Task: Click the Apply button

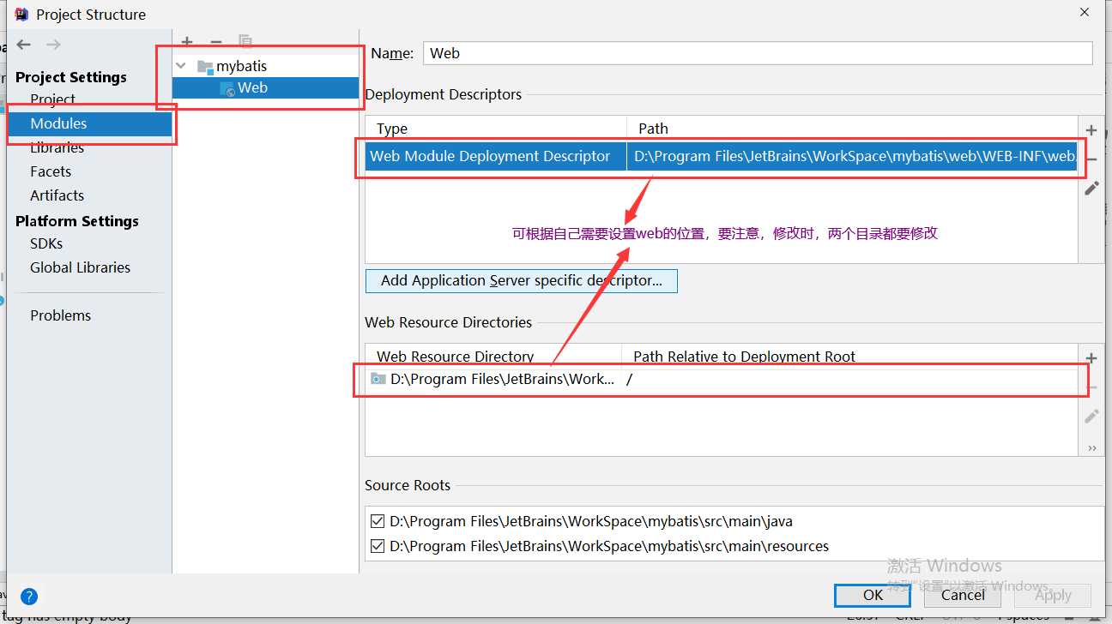Action: (x=1053, y=595)
